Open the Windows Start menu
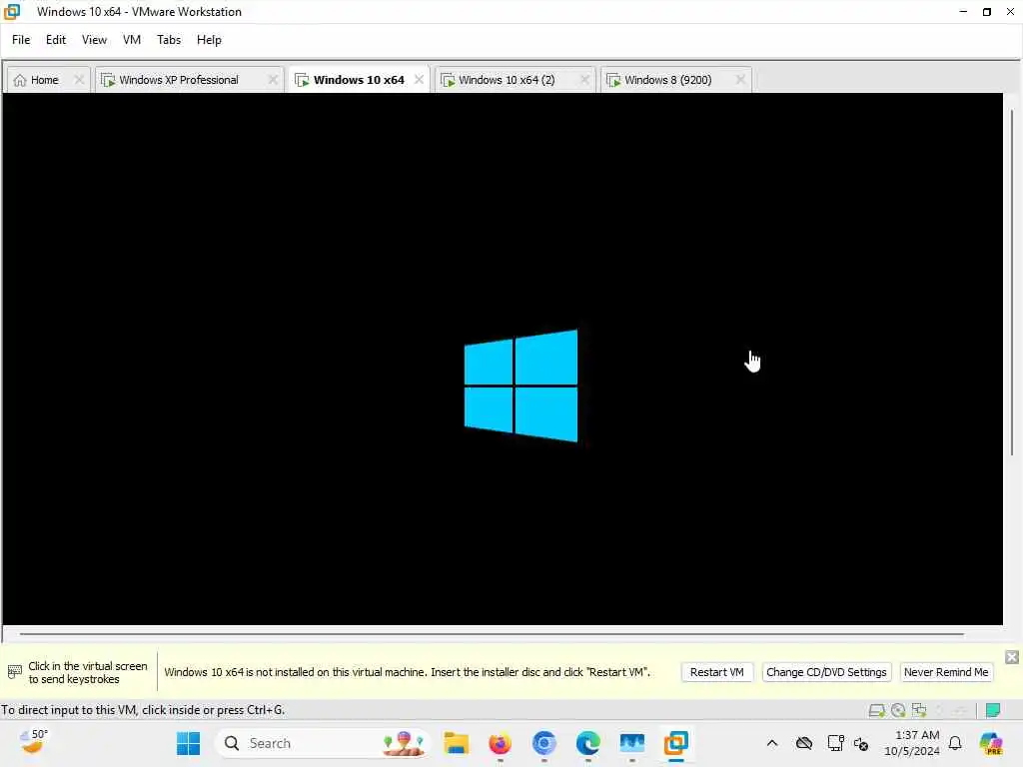Viewport: 1023px width, 767px height. 189,743
